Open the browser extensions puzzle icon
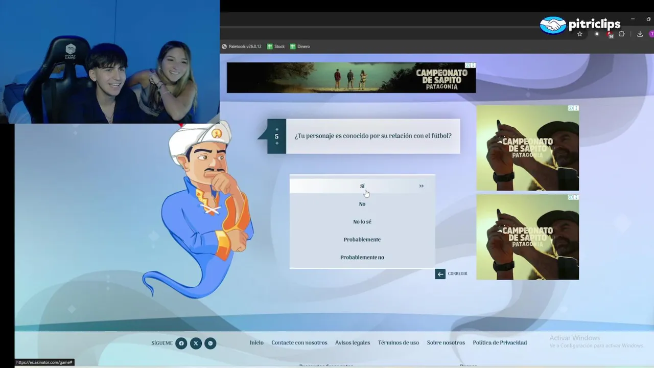This screenshot has height=368, width=654. 622,34
